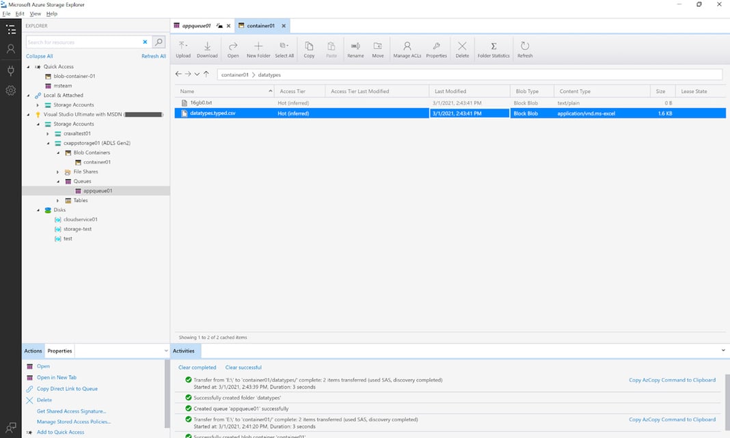The height and width of the screenshot is (438, 730).
Task: Open the Edit menu
Action: tap(18, 13)
